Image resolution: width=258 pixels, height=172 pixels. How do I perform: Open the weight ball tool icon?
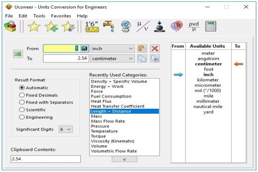pyautogui.click(x=160, y=26)
